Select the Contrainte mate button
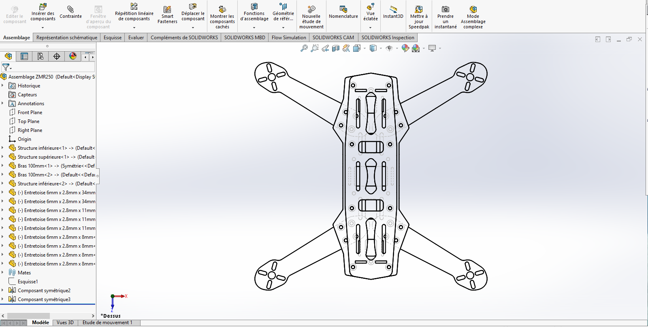The image size is (648, 327). [70, 13]
